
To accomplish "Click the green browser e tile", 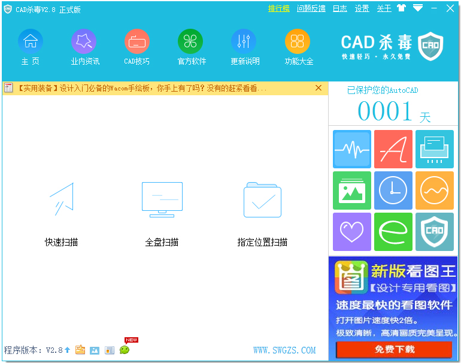I will click(393, 232).
